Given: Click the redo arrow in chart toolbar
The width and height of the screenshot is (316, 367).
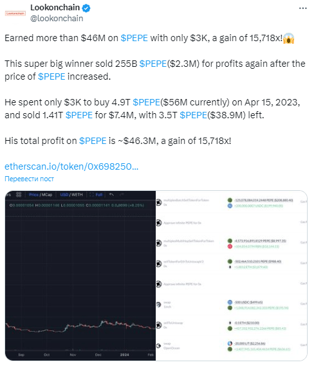Looking at the screenshot, I should pyautogui.click(x=122, y=195).
